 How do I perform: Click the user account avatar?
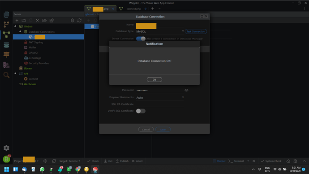7,159
